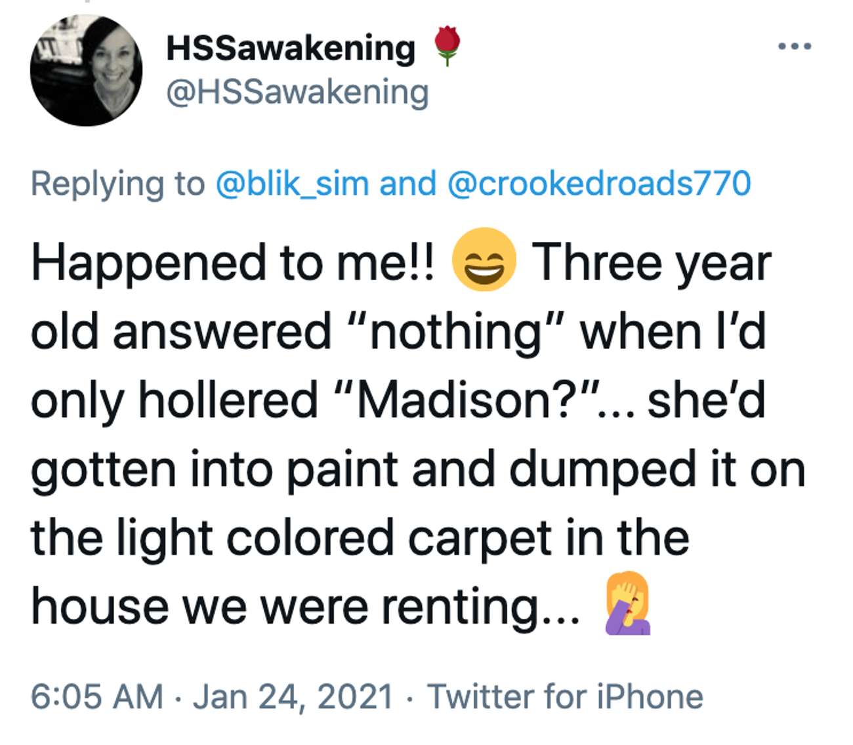
Task: Click the rose emoji beside the display name
Action: pyautogui.click(x=447, y=46)
